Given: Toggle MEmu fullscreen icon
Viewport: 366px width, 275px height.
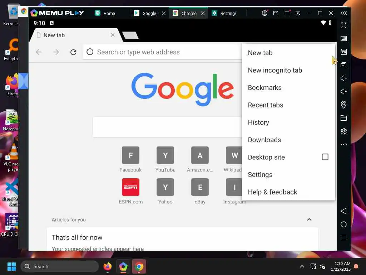Looking at the screenshot, I should [x=343, y=25].
